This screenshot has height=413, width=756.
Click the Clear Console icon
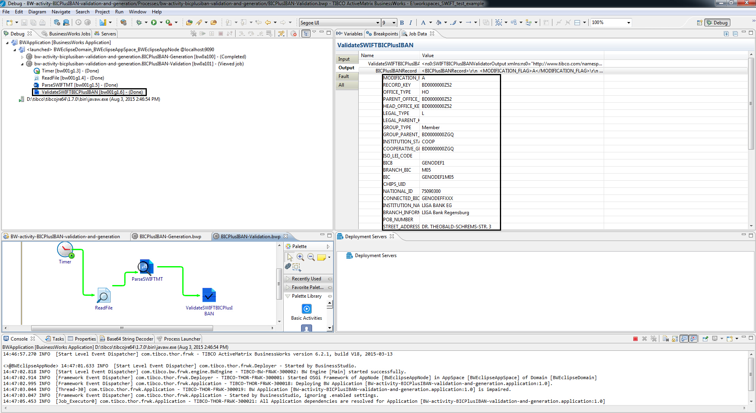(x=666, y=339)
